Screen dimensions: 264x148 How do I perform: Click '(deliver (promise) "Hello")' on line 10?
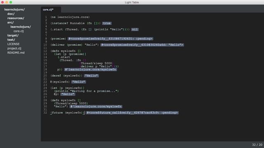(x=75, y=45)
